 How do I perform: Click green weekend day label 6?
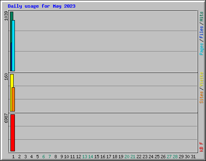click(x=43, y=157)
